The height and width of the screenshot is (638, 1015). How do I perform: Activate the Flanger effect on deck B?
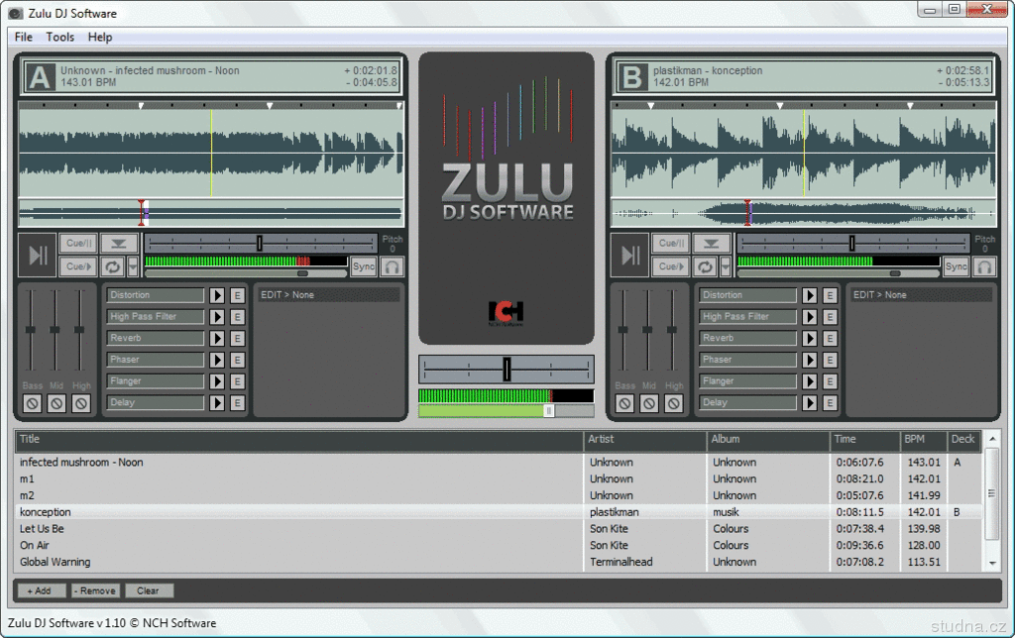coord(810,381)
